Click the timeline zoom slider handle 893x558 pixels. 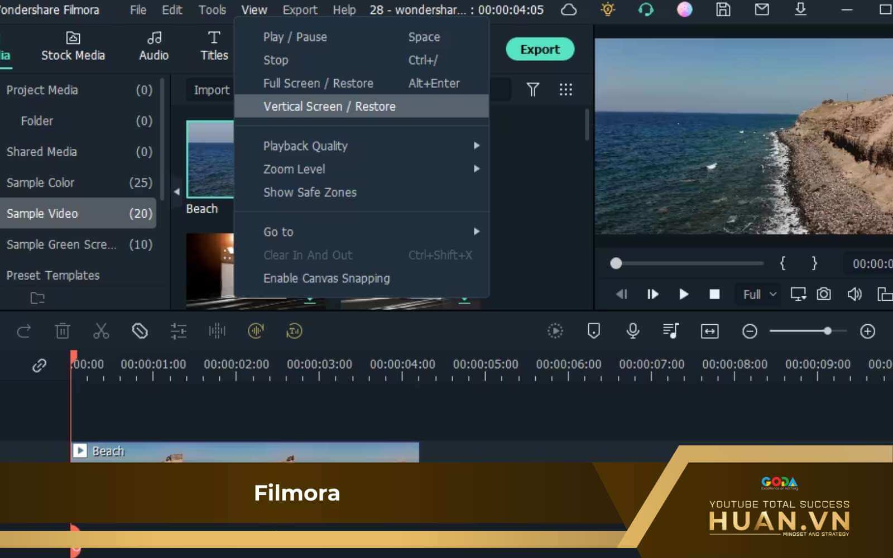pyautogui.click(x=828, y=331)
